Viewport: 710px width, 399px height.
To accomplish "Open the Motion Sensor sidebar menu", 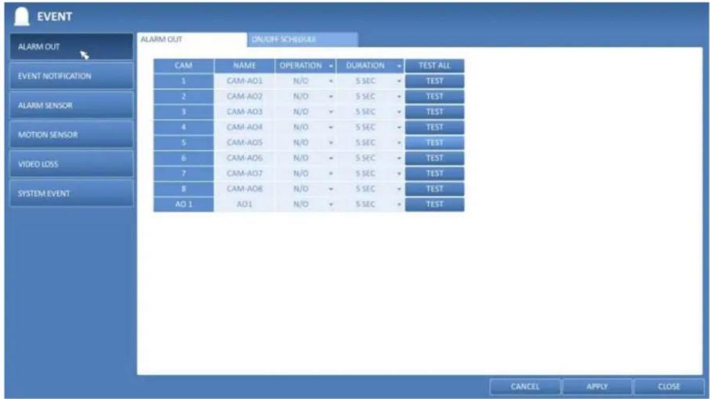I will click(72, 135).
